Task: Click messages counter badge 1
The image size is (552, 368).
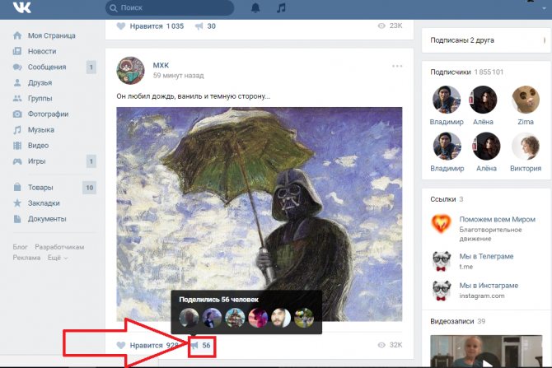Action: (x=91, y=67)
